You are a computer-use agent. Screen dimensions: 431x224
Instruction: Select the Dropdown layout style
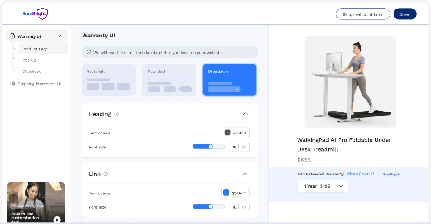tap(229, 80)
